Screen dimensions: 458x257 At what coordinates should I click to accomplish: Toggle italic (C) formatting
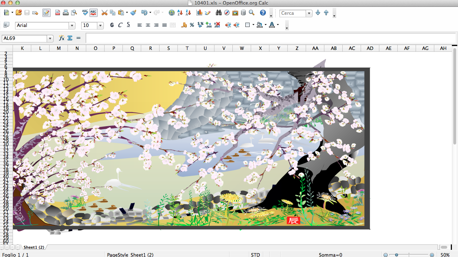pos(120,25)
